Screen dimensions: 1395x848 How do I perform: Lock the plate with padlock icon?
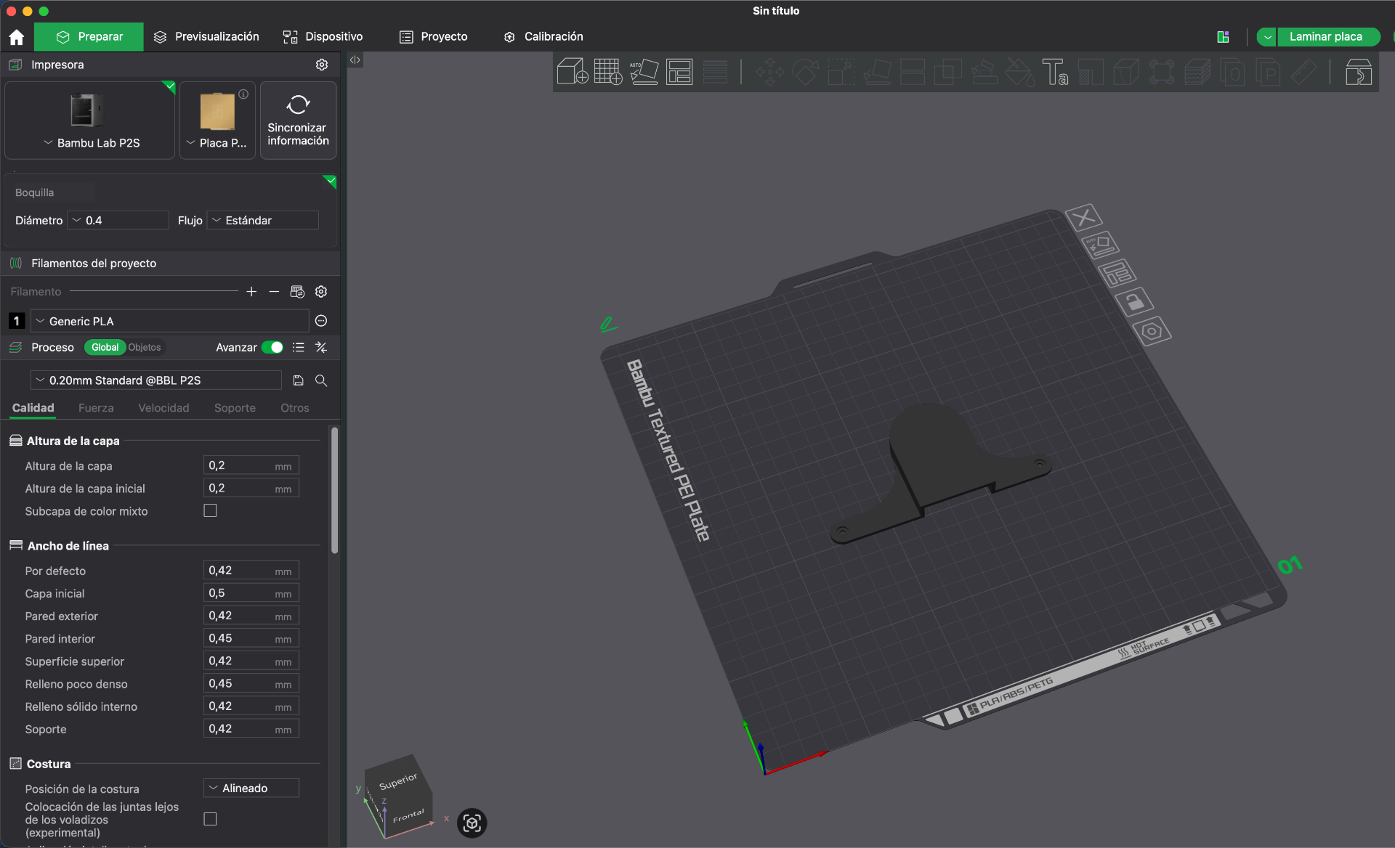[x=1134, y=301]
